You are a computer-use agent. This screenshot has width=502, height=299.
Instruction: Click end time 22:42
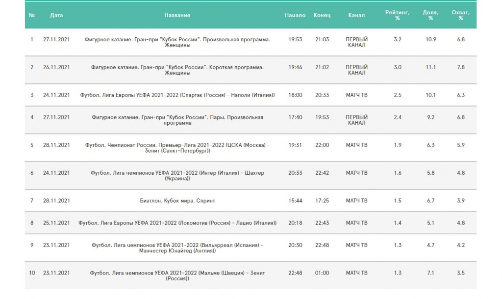click(x=322, y=173)
